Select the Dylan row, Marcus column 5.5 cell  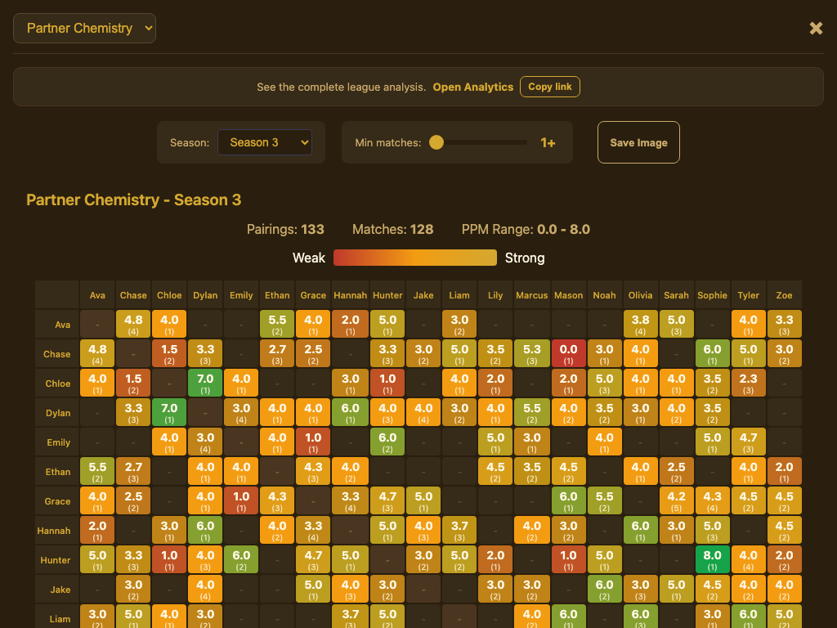point(532,412)
